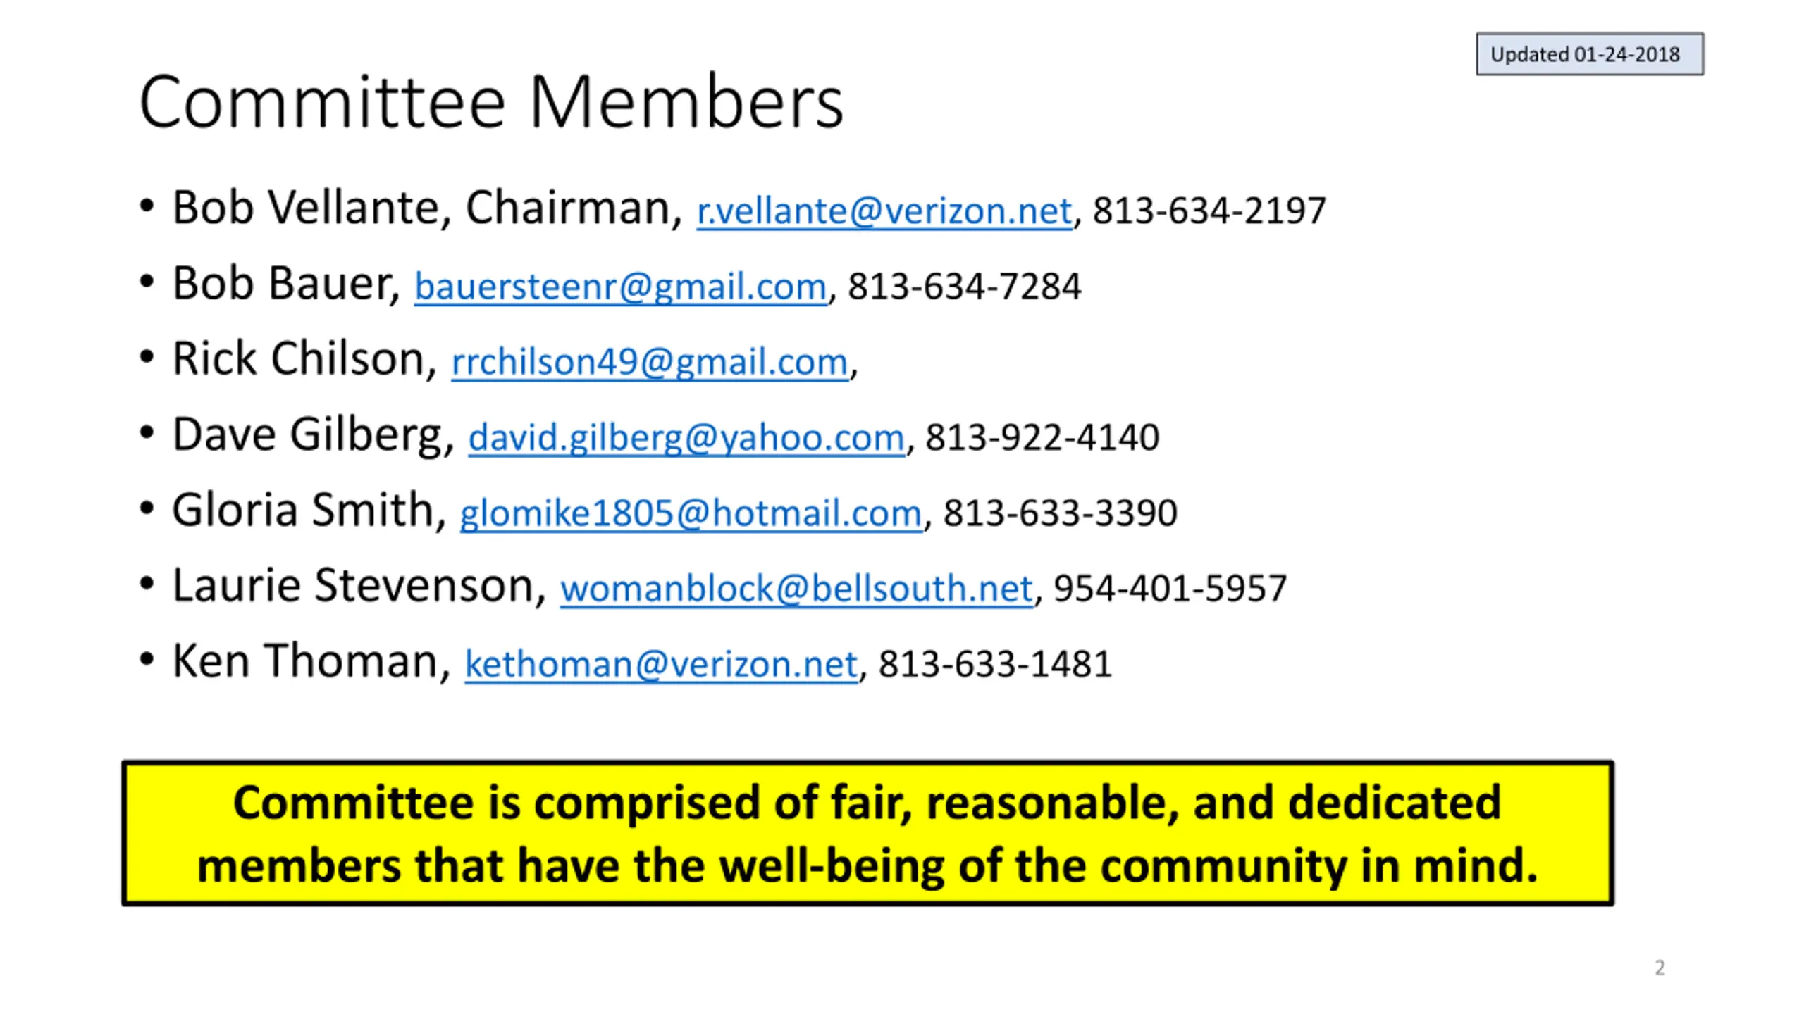Click Bob Vellante's phone number 813-634-2197
This screenshot has width=1804, height=1014.
(x=1209, y=211)
